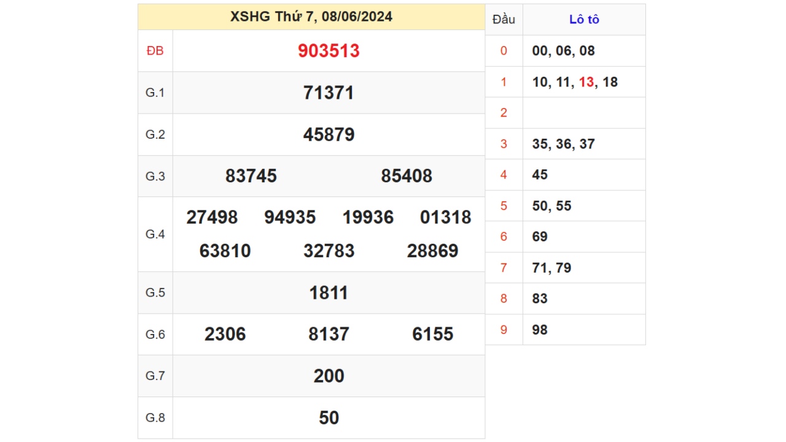Click the G.2 prize number 45879
786x442 pixels.
pyautogui.click(x=329, y=134)
